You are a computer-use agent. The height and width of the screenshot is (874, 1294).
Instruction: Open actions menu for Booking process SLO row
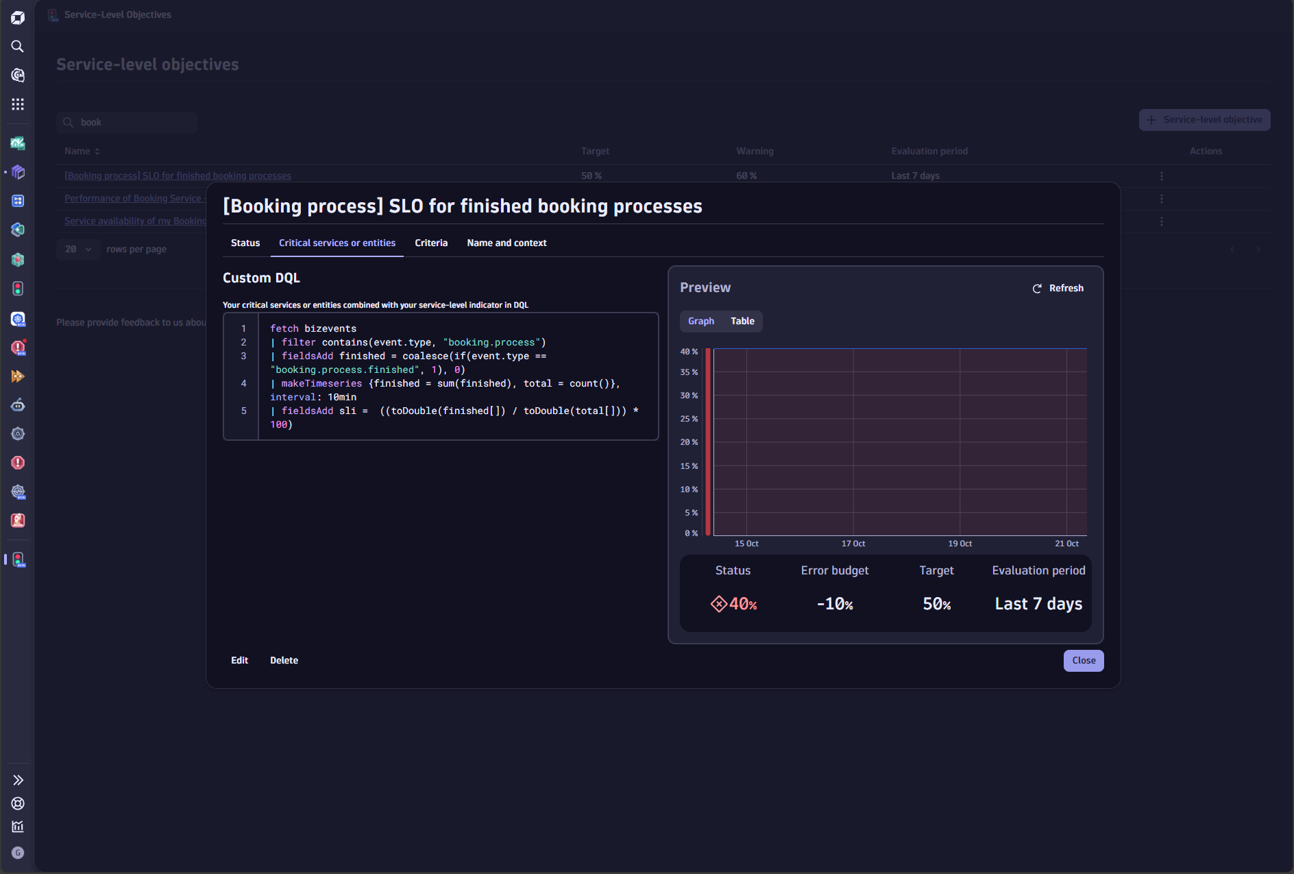point(1161,176)
